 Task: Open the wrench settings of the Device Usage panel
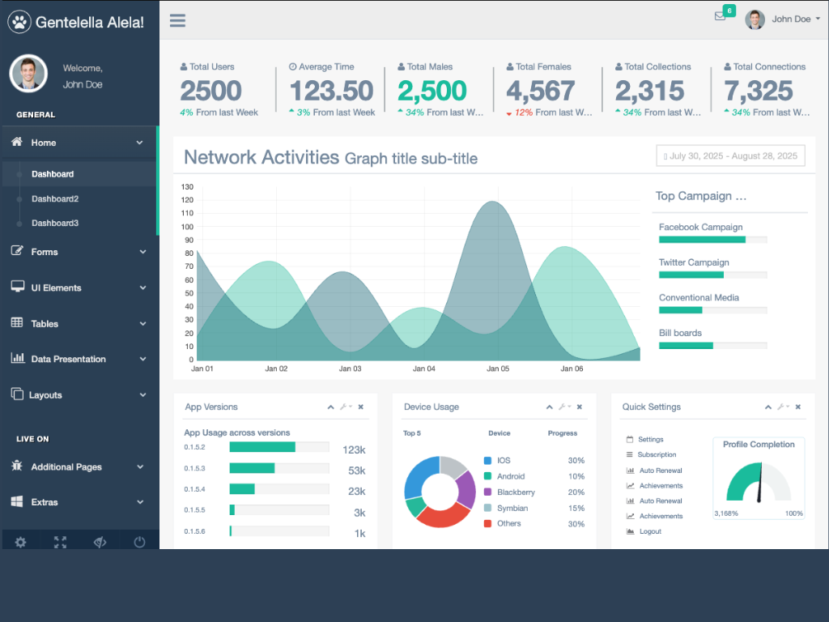[x=563, y=407]
